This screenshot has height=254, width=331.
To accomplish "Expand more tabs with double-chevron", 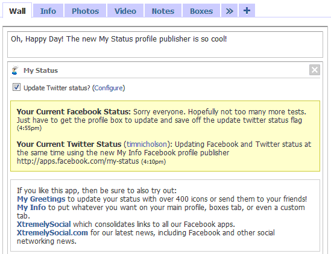I will (229, 11).
